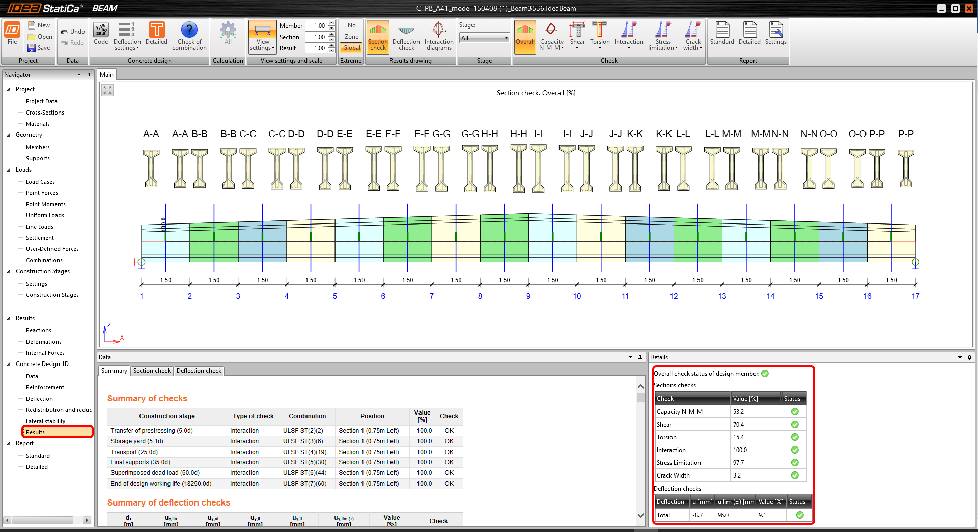The image size is (978, 532).
Task: Select Internal Forces in the Navigator
Action: point(45,353)
